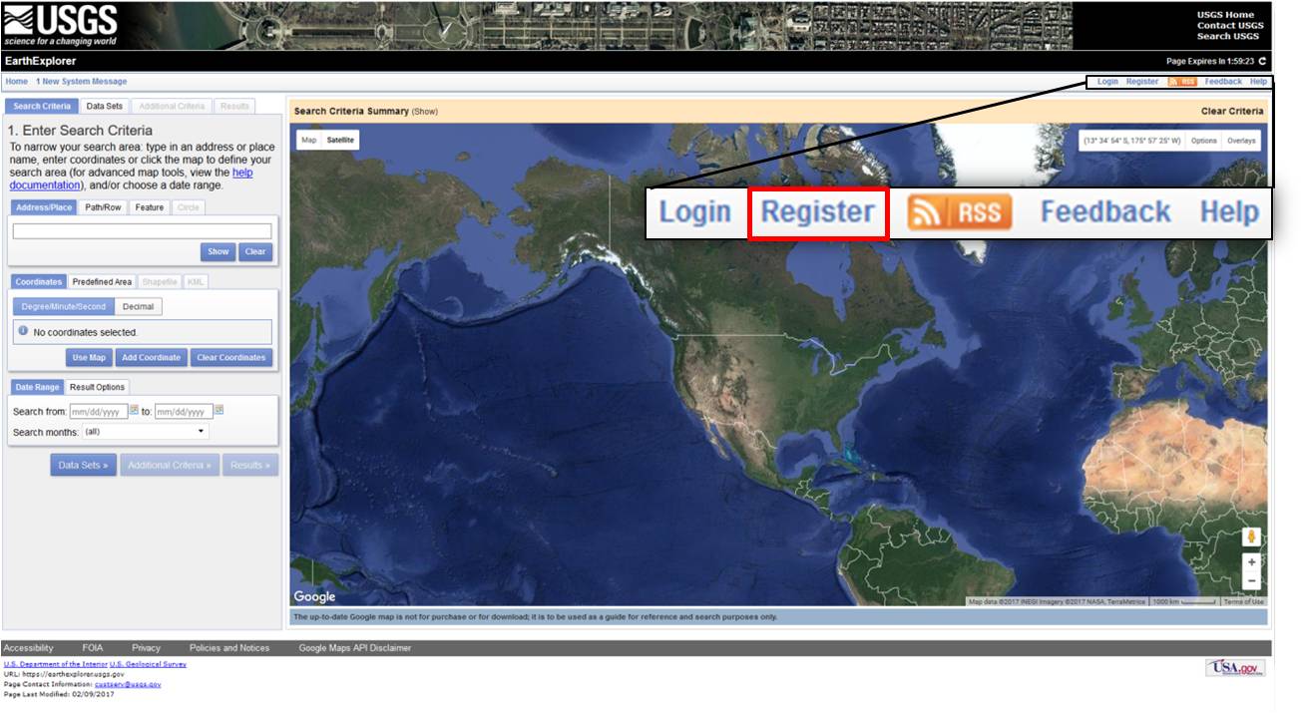The height and width of the screenshot is (713, 1306).
Task: Switch coordinates format to Decimal
Action: click(138, 307)
